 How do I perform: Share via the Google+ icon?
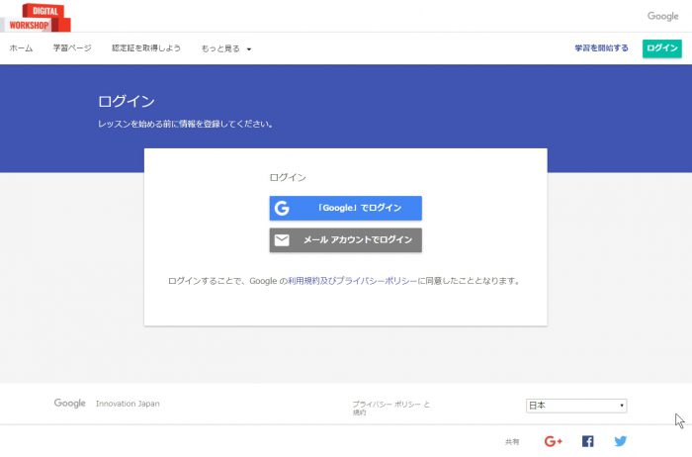click(x=553, y=441)
